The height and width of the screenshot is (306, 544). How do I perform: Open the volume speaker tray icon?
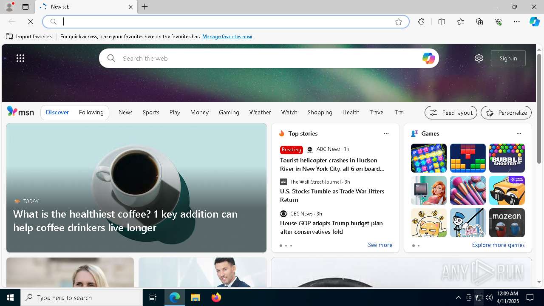[x=489, y=297]
